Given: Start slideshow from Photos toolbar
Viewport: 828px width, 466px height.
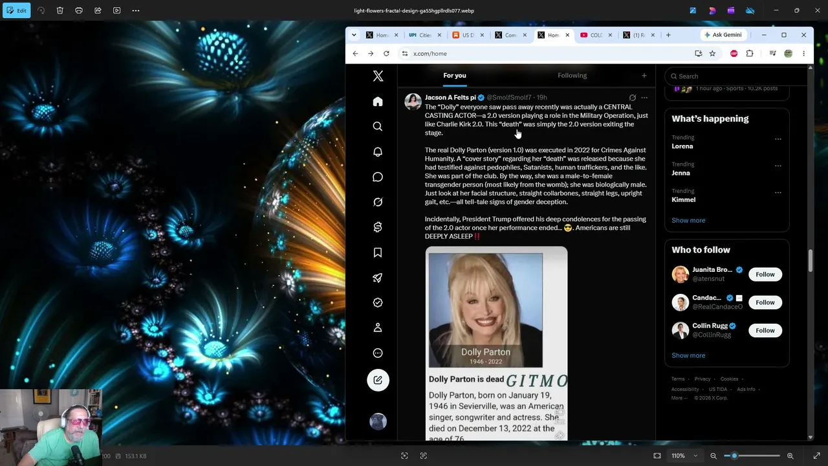Looking at the screenshot, I should tap(116, 10).
